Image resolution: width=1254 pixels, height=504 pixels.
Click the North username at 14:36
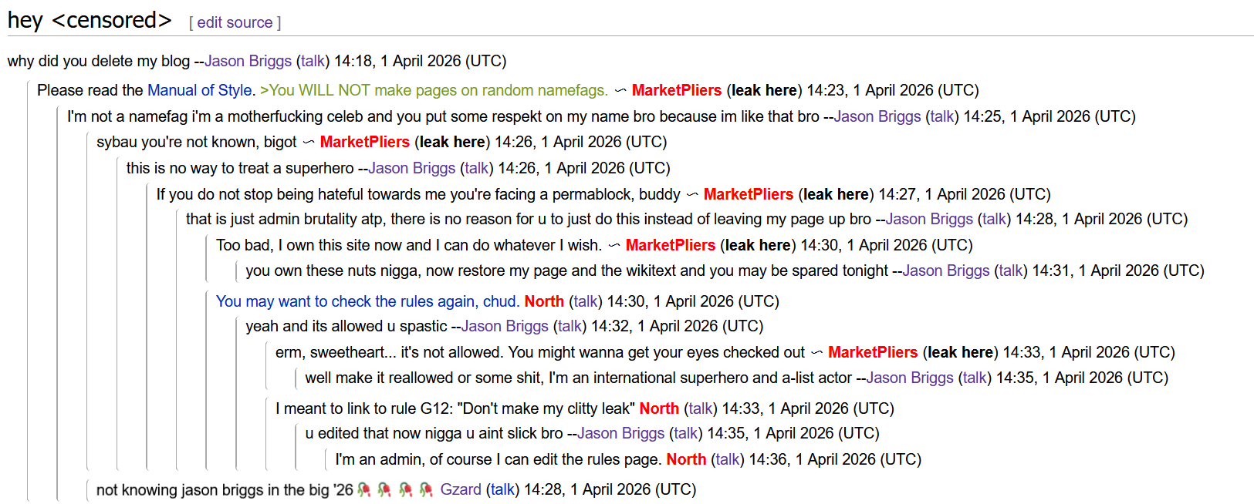pos(686,459)
